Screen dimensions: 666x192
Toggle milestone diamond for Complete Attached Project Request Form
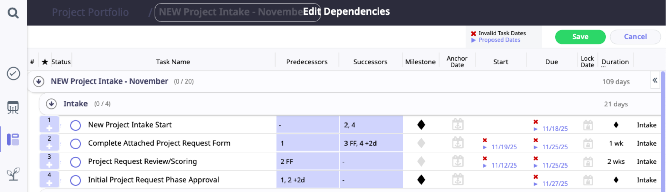pyautogui.click(x=421, y=143)
